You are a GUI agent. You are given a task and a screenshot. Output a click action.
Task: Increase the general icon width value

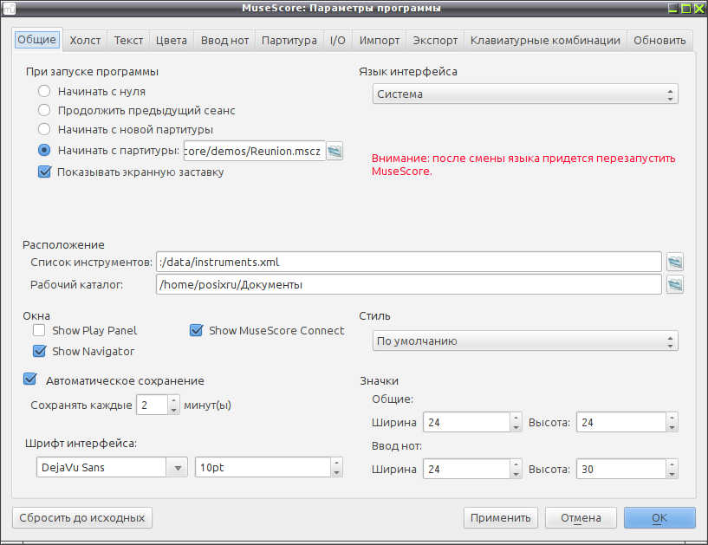click(516, 418)
